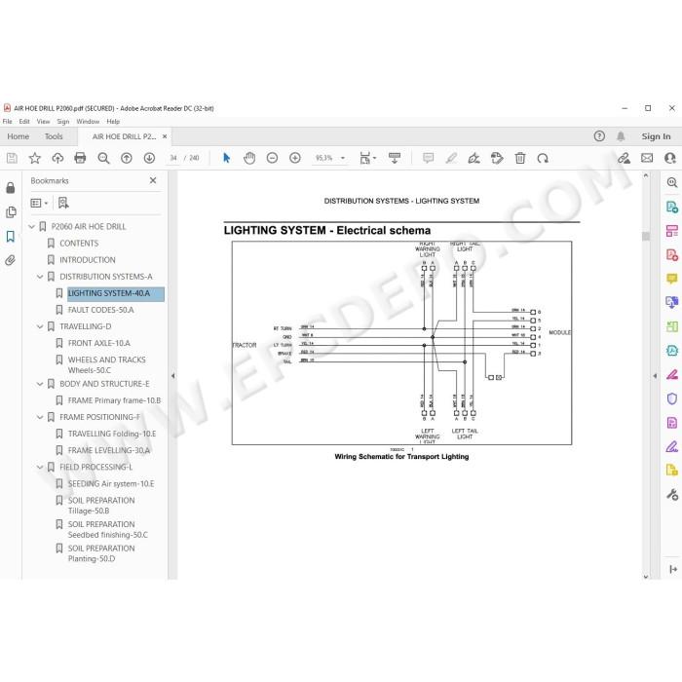Close the AIR HOE DRILL document tab

coord(165,136)
